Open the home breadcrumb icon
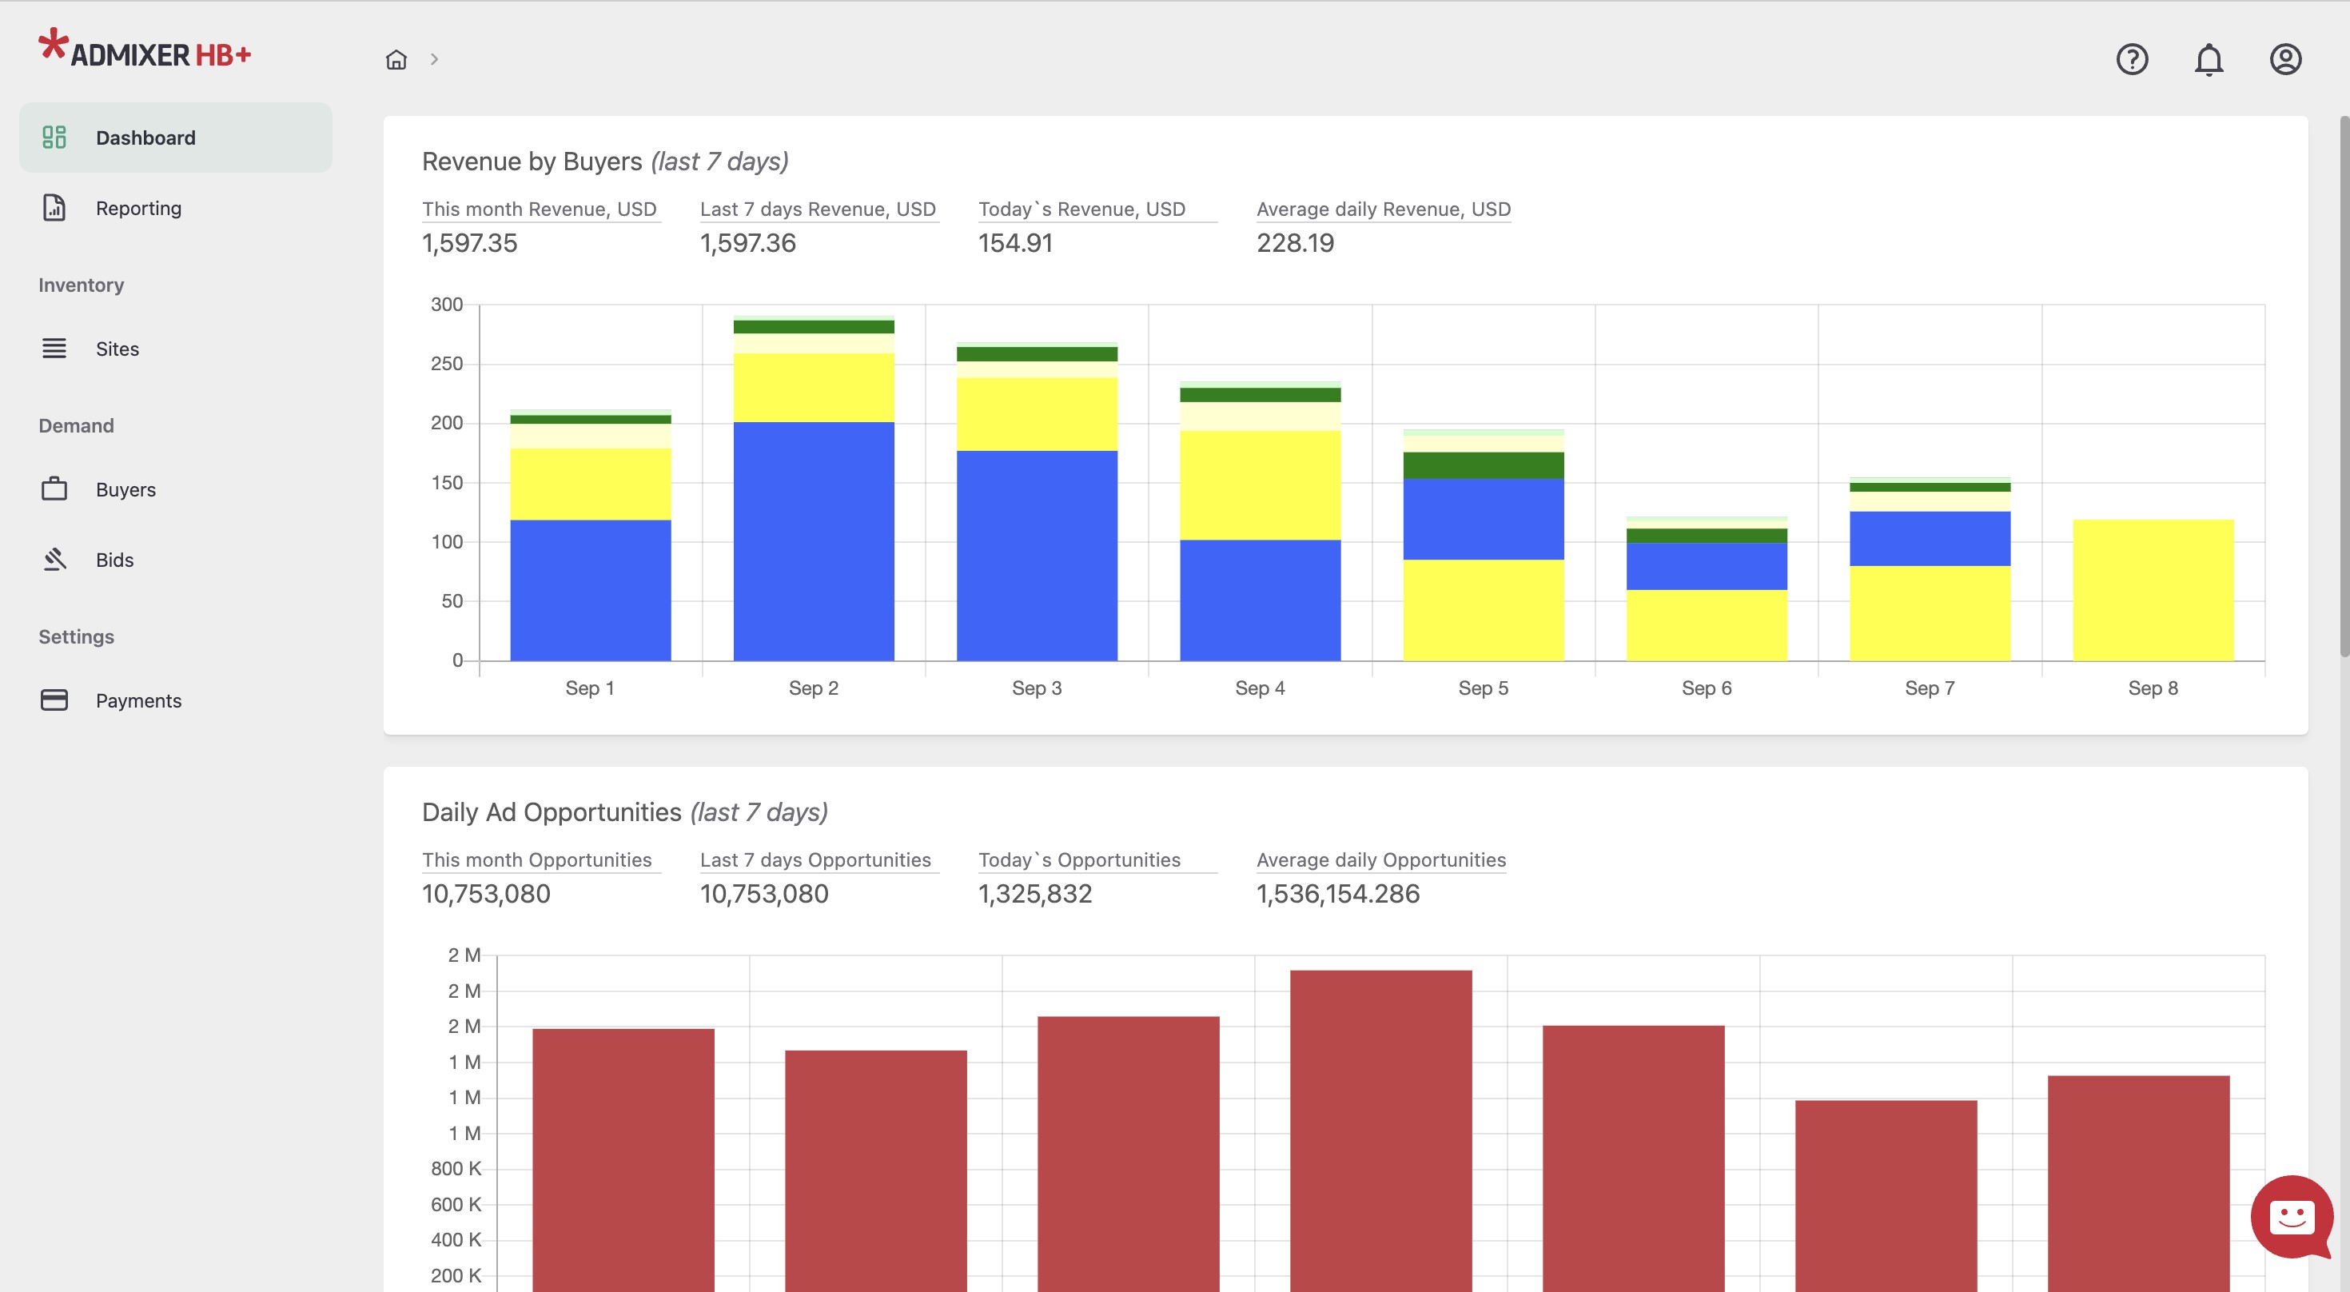Viewport: 2350px width, 1292px height. click(x=396, y=59)
